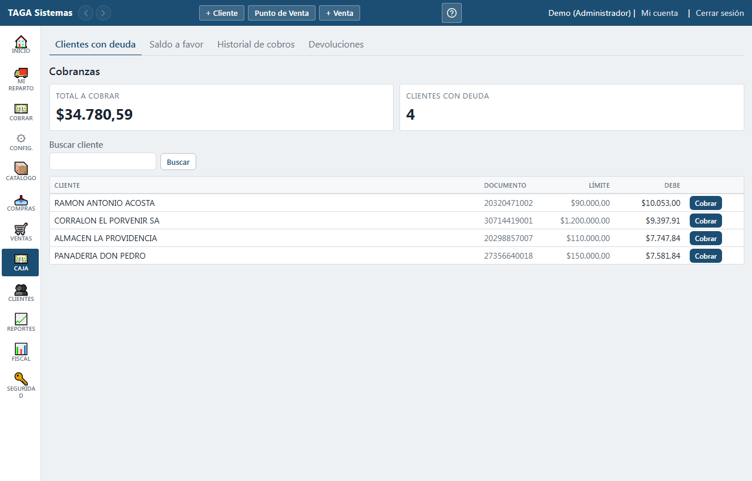Viewport: 752px width, 481px height.
Task: Click the + Cliente button
Action: pyautogui.click(x=221, y=13)
